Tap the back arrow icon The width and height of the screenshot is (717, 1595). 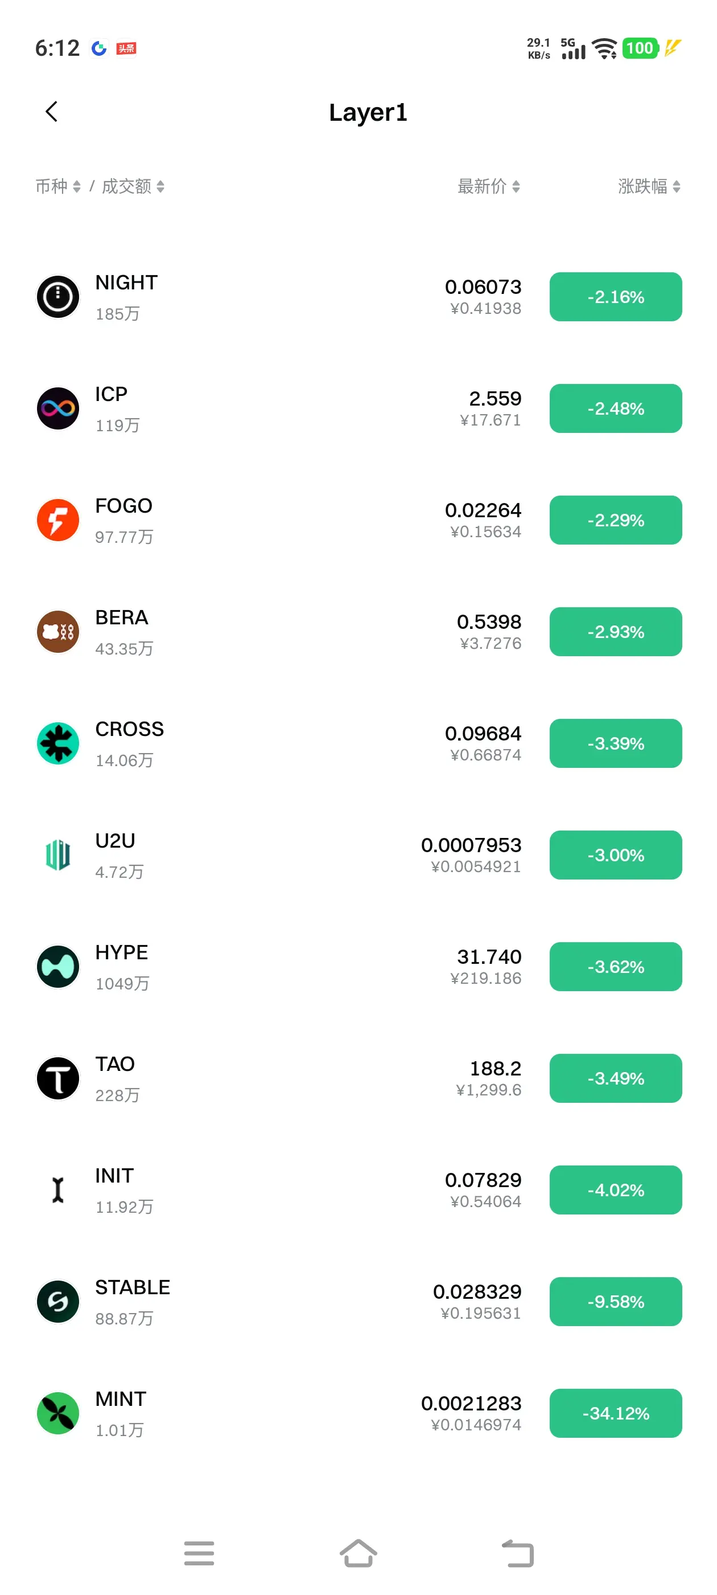(x=52, y=112)
